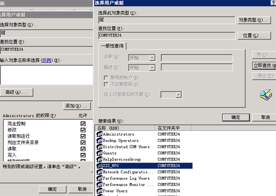Viewport: 276px width, 196px height.
Task: Click the search magnifier book icon
Action: pos(266,95)
